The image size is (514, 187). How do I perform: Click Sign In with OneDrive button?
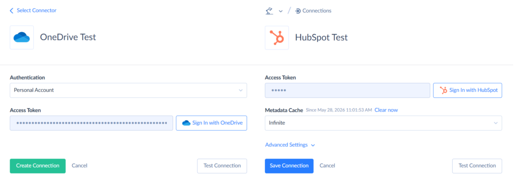point(211,123)
